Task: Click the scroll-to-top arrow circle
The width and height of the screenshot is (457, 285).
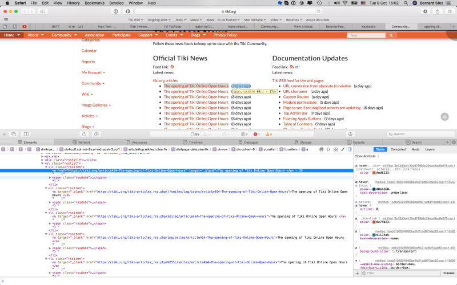Action: click(444, 117)
